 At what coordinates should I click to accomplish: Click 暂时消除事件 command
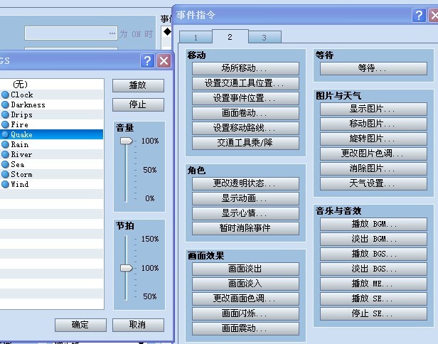(245, 228)
